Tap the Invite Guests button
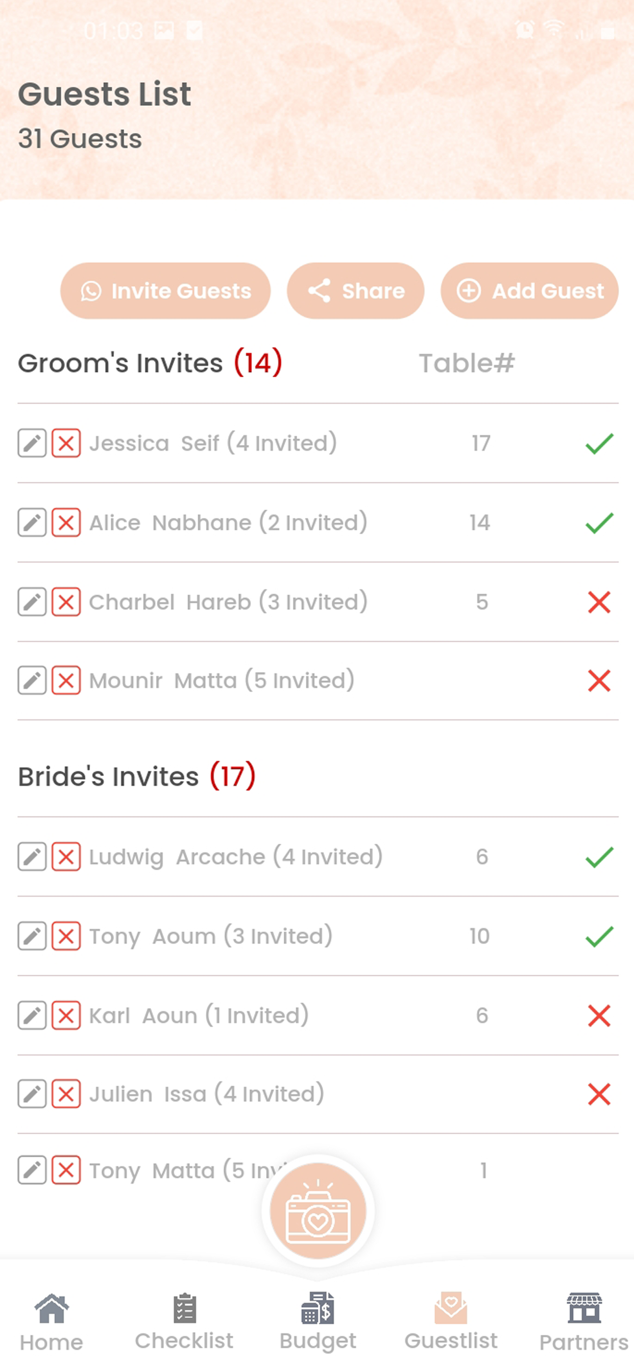This screenshot has height=1372, width=634. [x=165, y=291]
